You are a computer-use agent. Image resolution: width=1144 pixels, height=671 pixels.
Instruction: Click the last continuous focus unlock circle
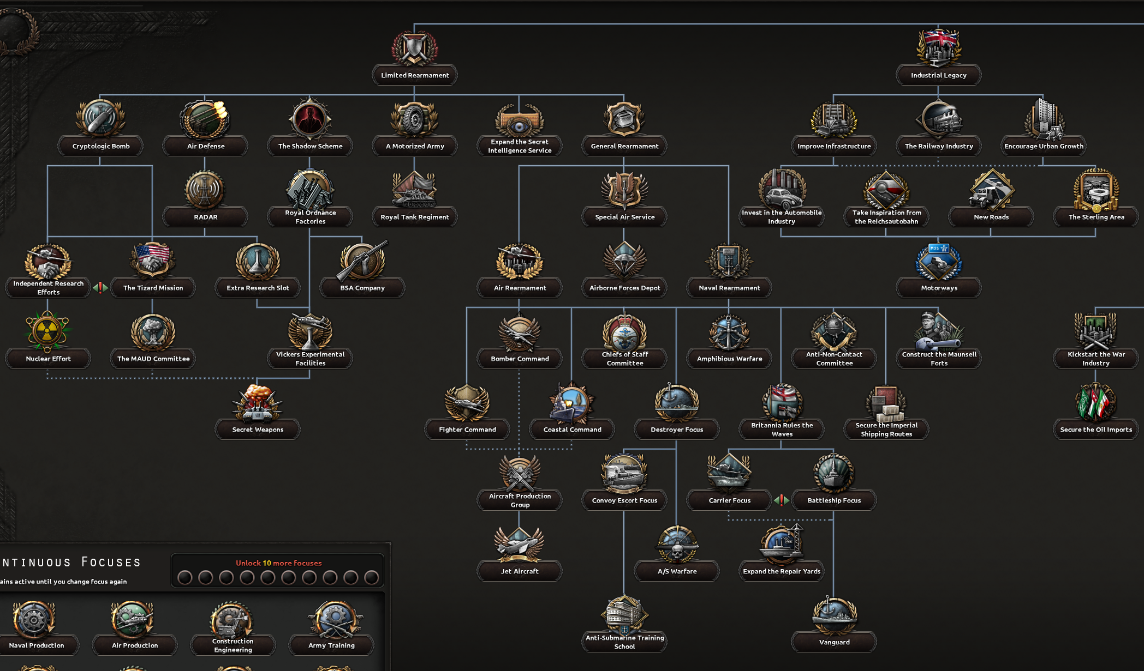[371, 577]
